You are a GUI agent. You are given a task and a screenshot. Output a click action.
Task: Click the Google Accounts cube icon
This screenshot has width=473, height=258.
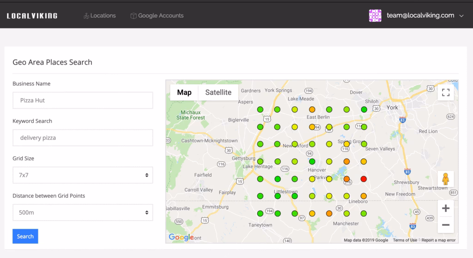[133, 16]
